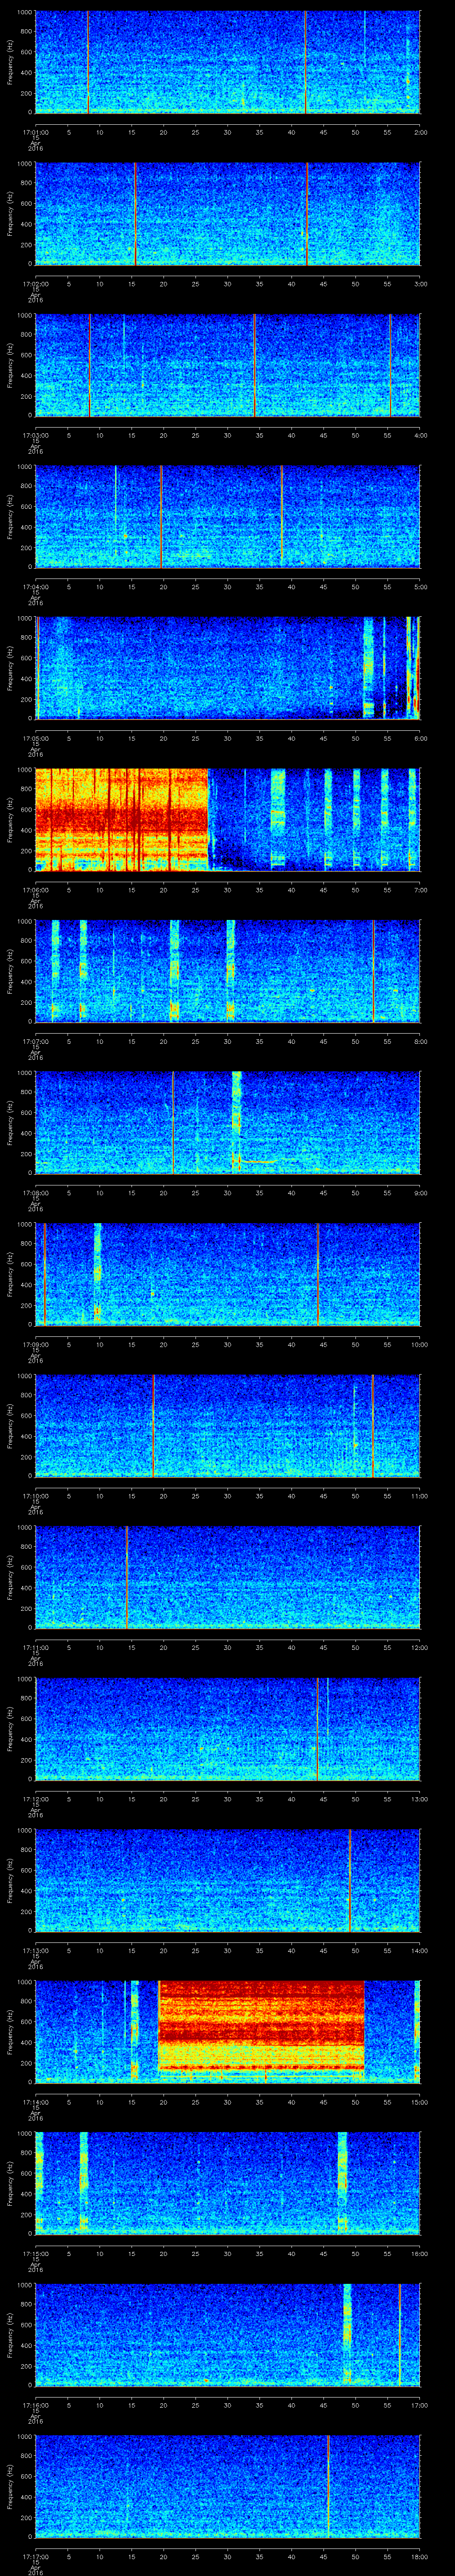The width and height of the screenshot is (455, 2576).
Task: Click the 8:00 end time label
Action: (x=420, y=1041)
